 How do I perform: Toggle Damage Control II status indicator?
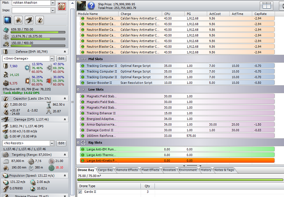83,130
